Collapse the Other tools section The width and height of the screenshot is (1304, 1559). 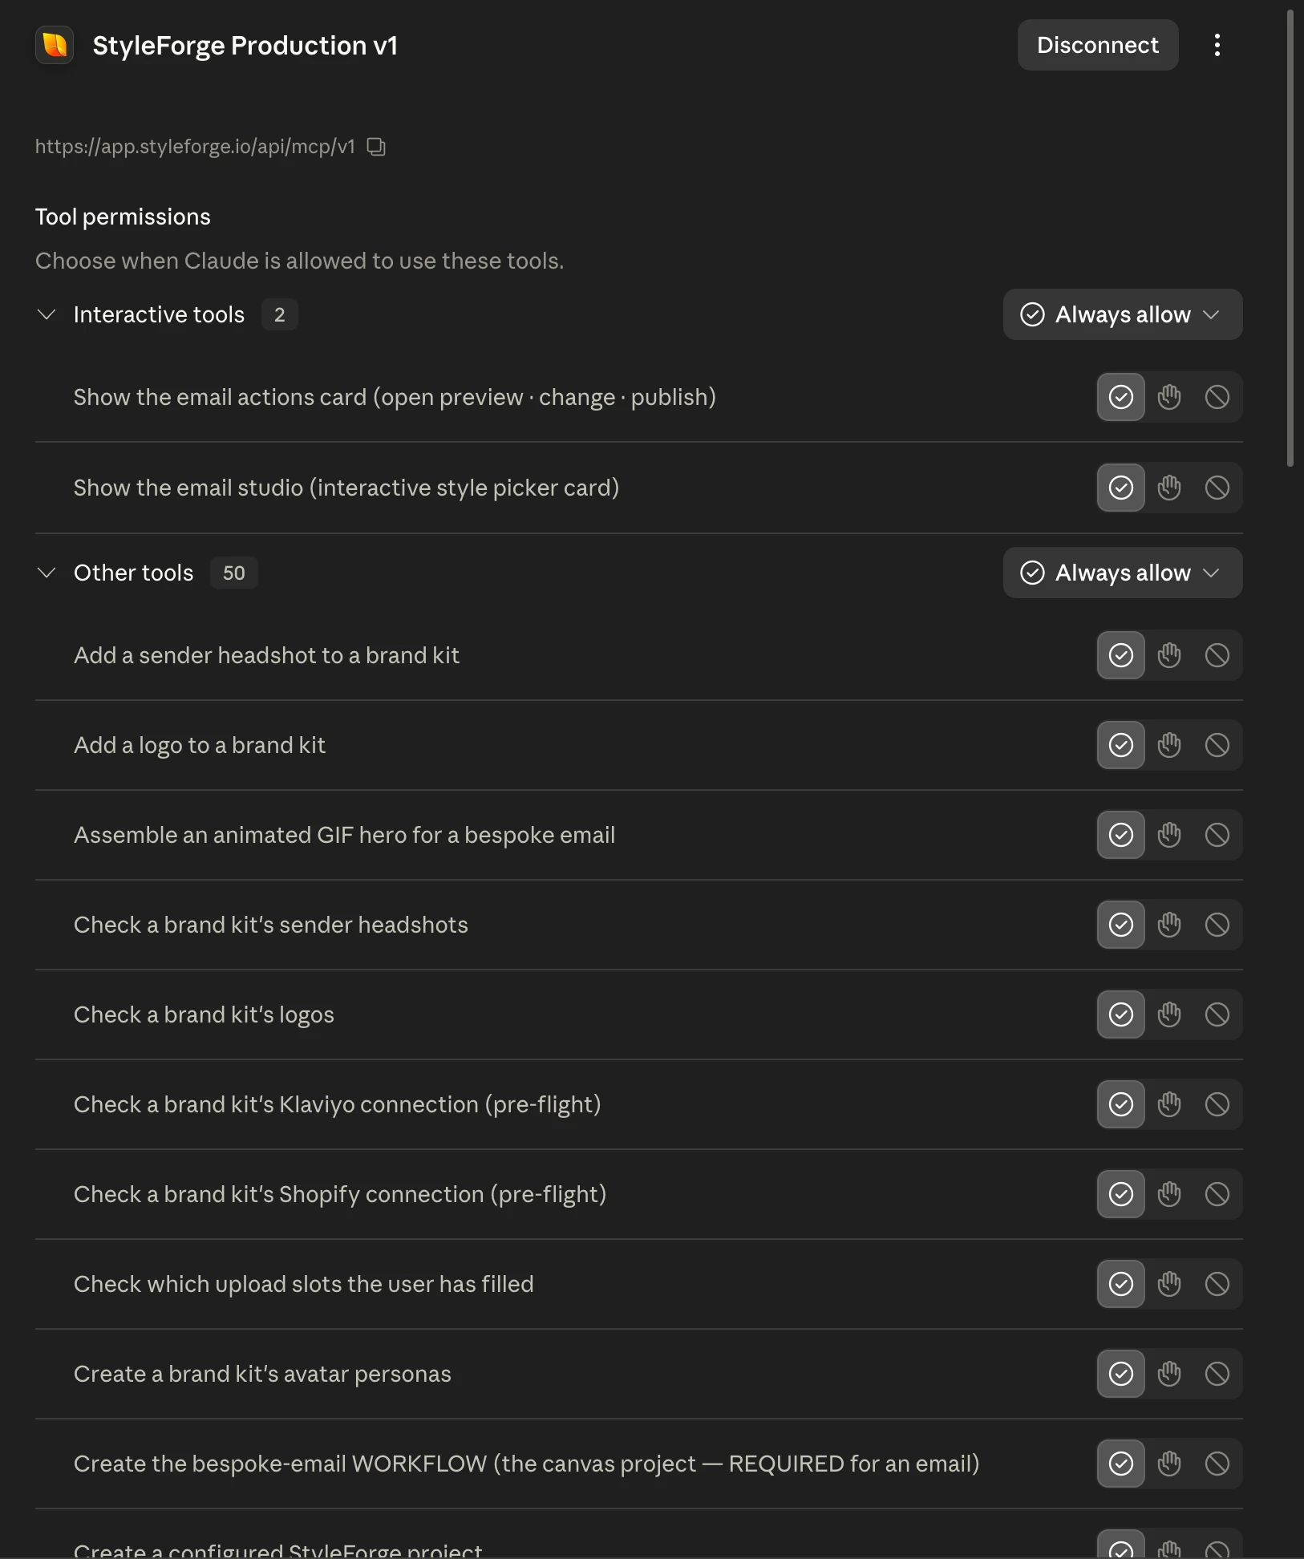47,573
